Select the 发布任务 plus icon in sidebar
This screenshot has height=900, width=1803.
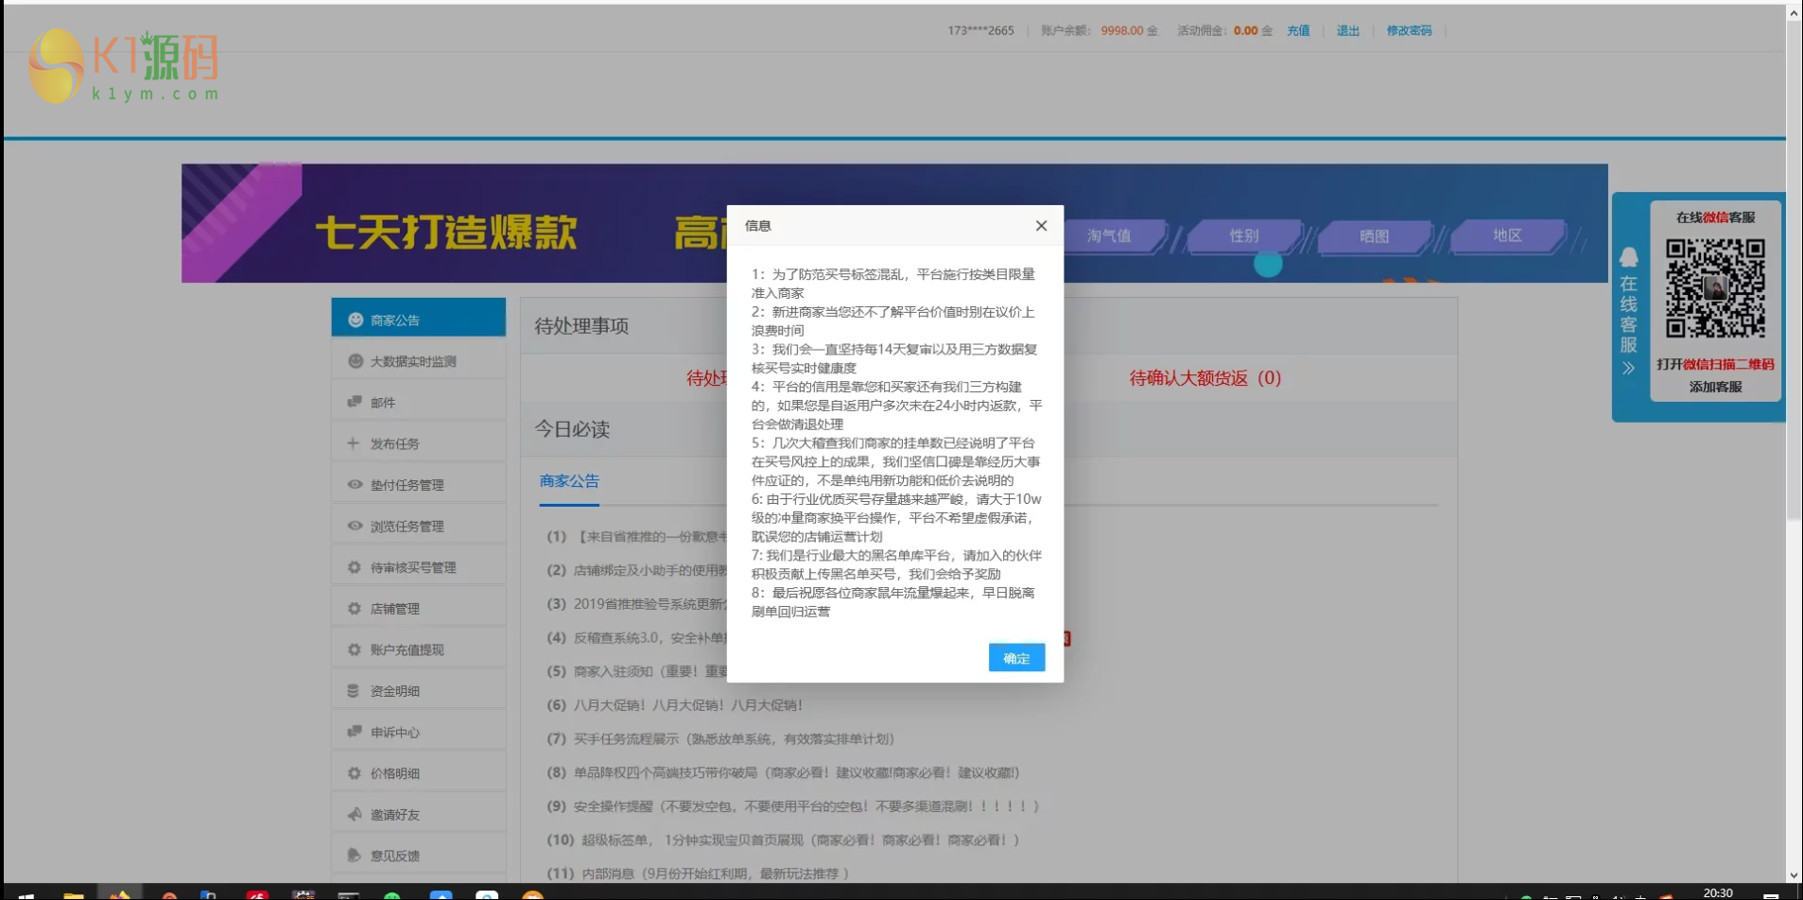tap(355, 441)
